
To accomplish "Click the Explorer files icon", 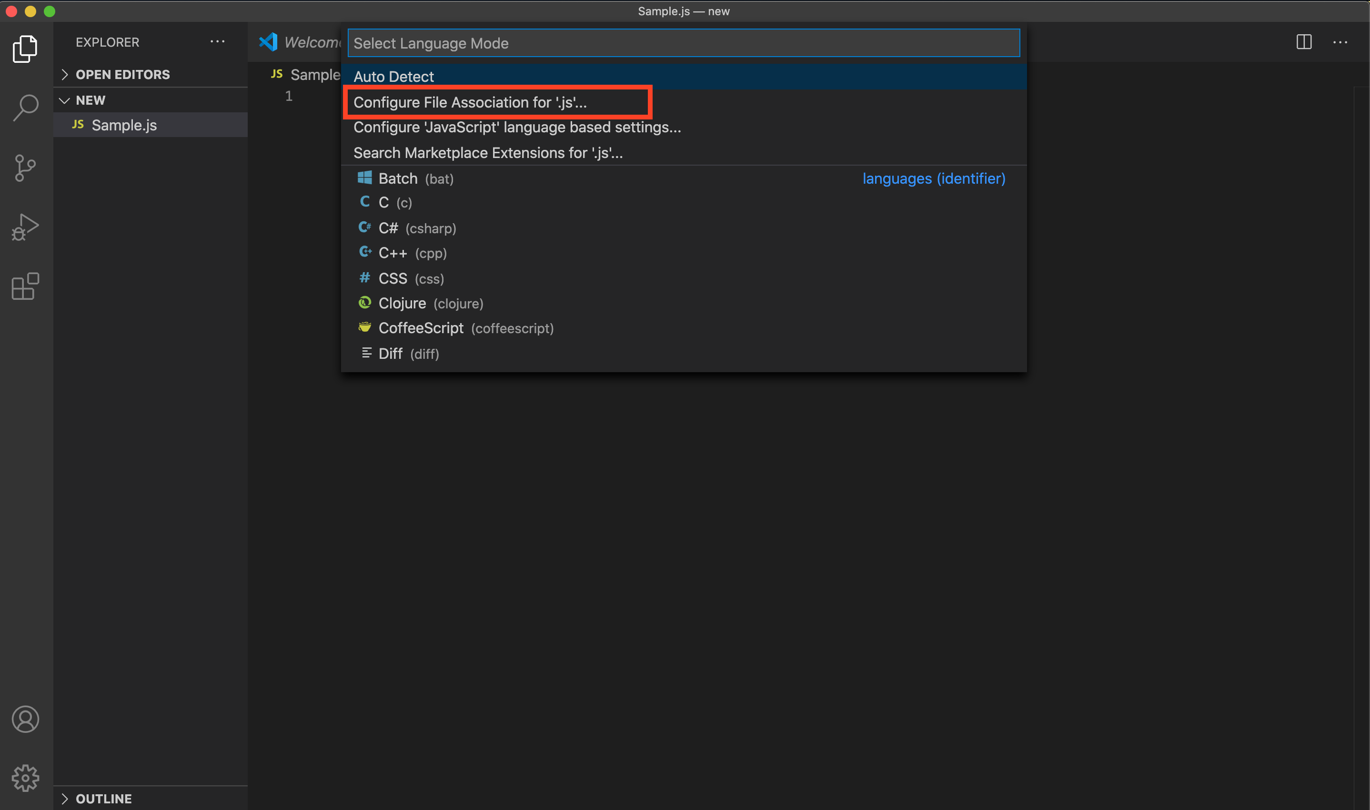I will (25, 49).
